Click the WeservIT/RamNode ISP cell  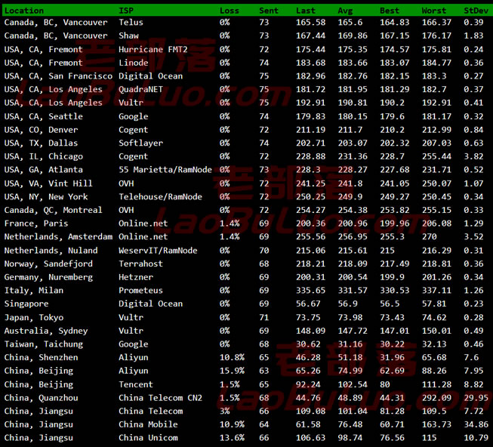[x=158, y=251]
